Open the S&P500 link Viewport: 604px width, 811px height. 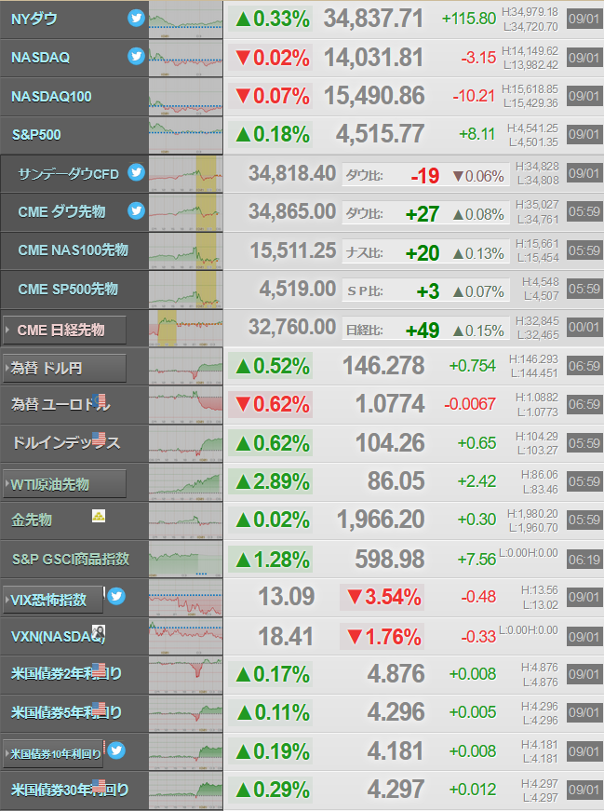(36, 135)
